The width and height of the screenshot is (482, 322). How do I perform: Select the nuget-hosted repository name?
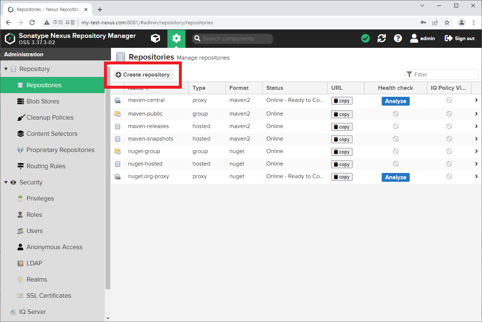pyautogui.click(x=145, y=164)
